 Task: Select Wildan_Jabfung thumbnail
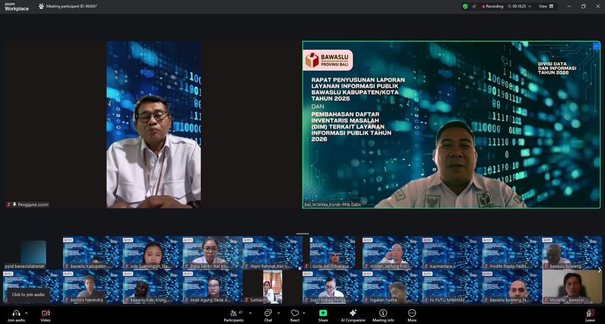[392, 253]
